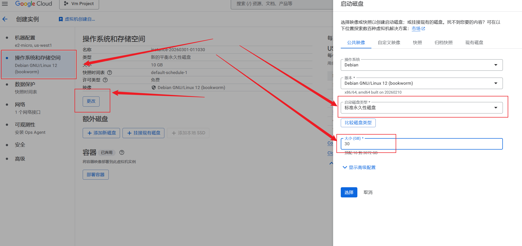Click 选择 to confirm the boot disk
Image resolution: width=522 pixels, height=246 pixels.
349,192
